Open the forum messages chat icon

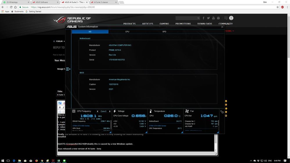[226, 18]
